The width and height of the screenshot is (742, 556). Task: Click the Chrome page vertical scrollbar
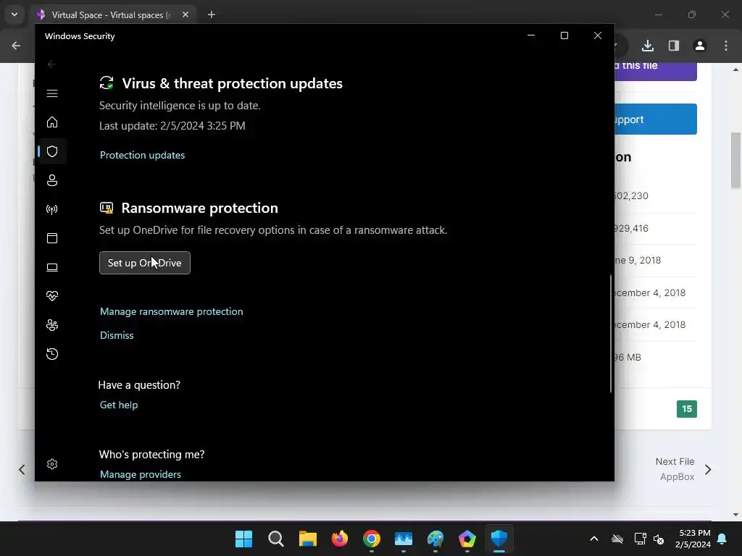[736, 161]
